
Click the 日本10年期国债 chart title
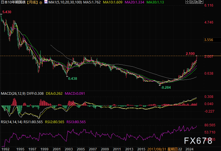point(13,2)
